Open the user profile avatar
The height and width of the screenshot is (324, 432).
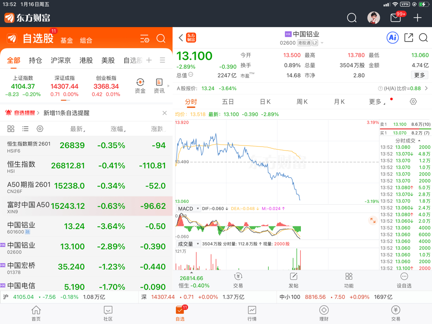tap(374, 18)
